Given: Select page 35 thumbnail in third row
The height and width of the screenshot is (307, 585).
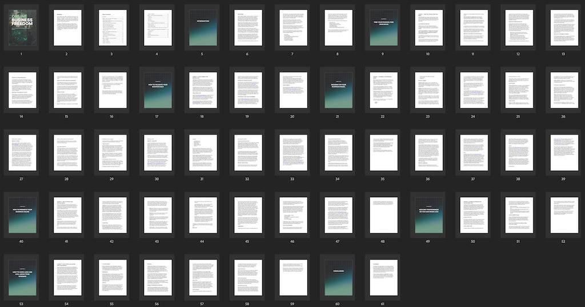Looking at the screenshot, I should click(x=384, y=153).
